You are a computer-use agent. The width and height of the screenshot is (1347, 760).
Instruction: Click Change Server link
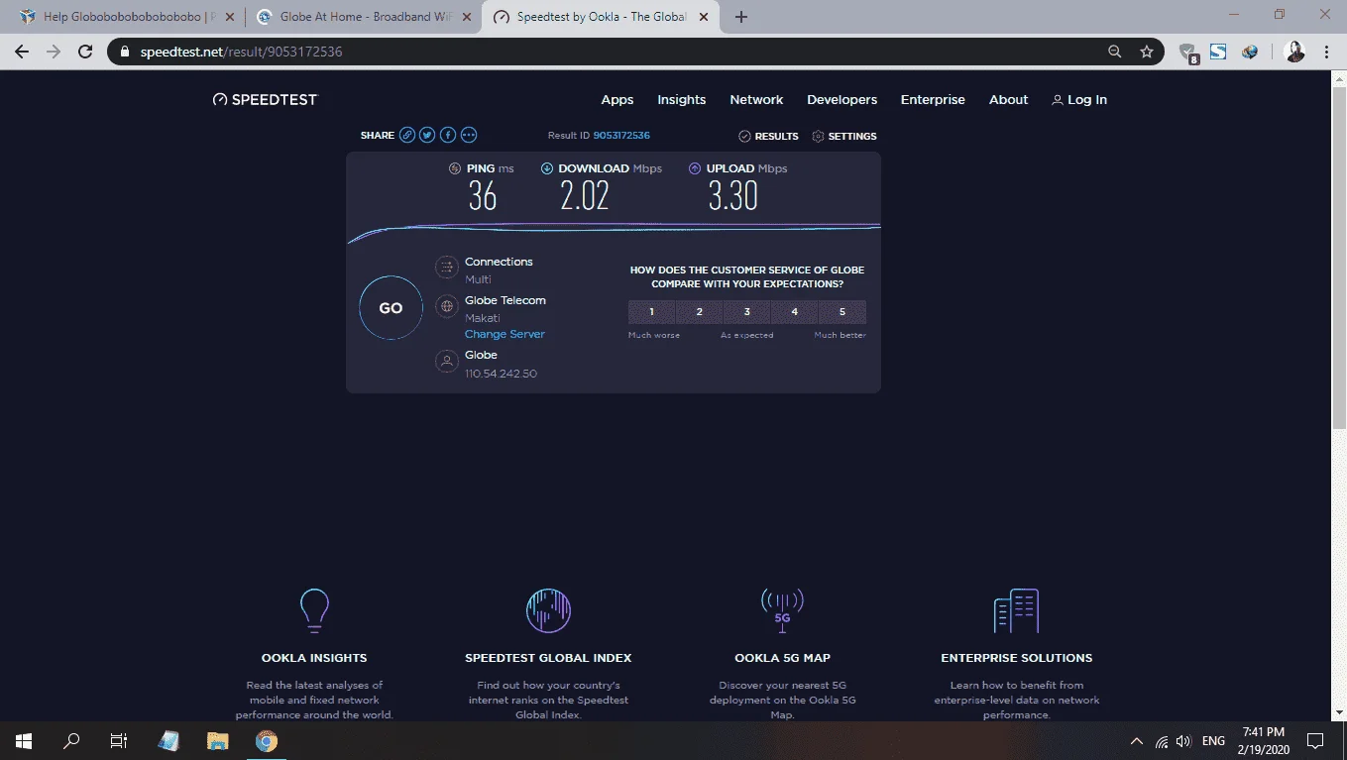pos(505,334)
